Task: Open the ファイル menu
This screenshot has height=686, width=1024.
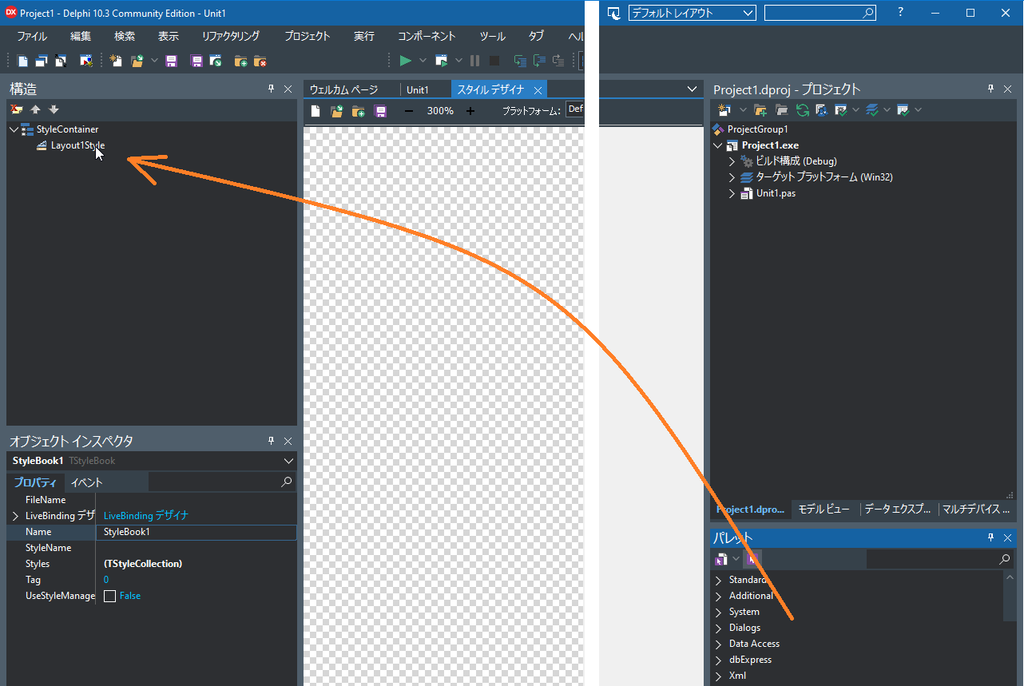Action: (32, 36)
